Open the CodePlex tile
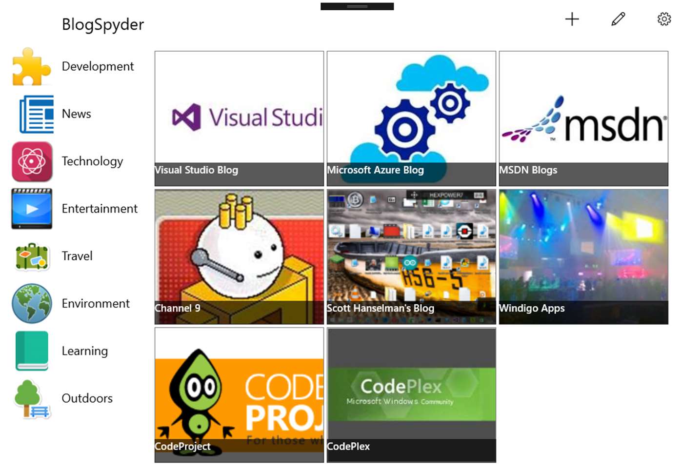This screenshot has width=682, height=470. (411, 395)
